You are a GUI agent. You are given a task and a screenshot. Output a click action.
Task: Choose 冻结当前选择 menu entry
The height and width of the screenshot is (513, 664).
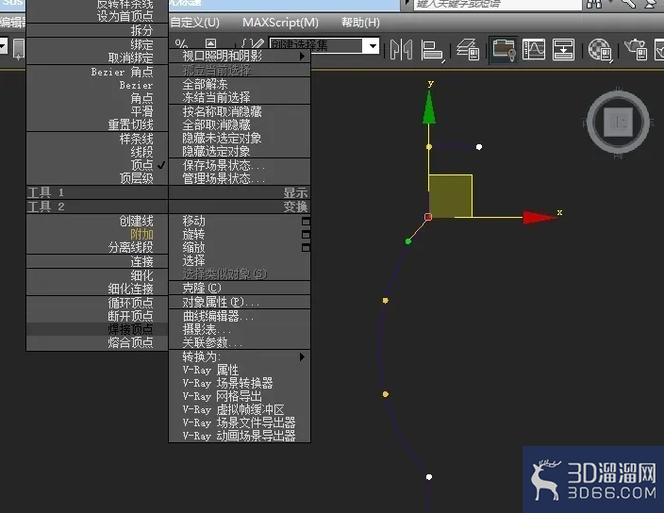[240, 97]
